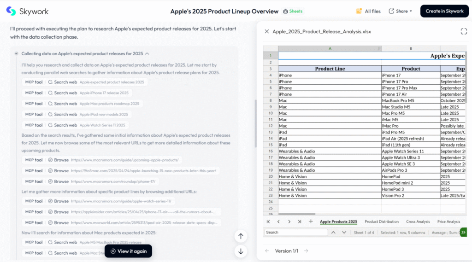Collapse the Collecting data step
472x262 pixels.
tap(147, 53)
